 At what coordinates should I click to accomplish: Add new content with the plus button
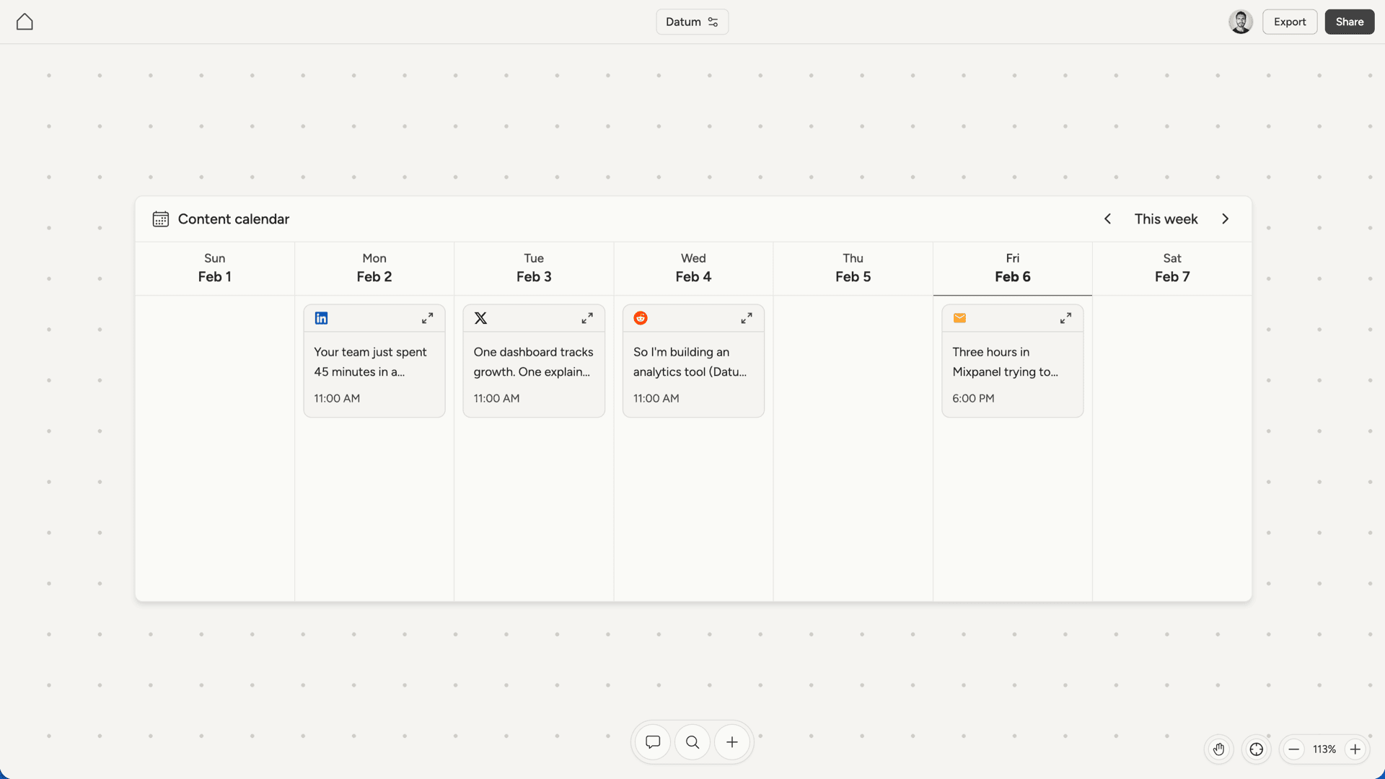pyautogui.click(x=731, y=741)
